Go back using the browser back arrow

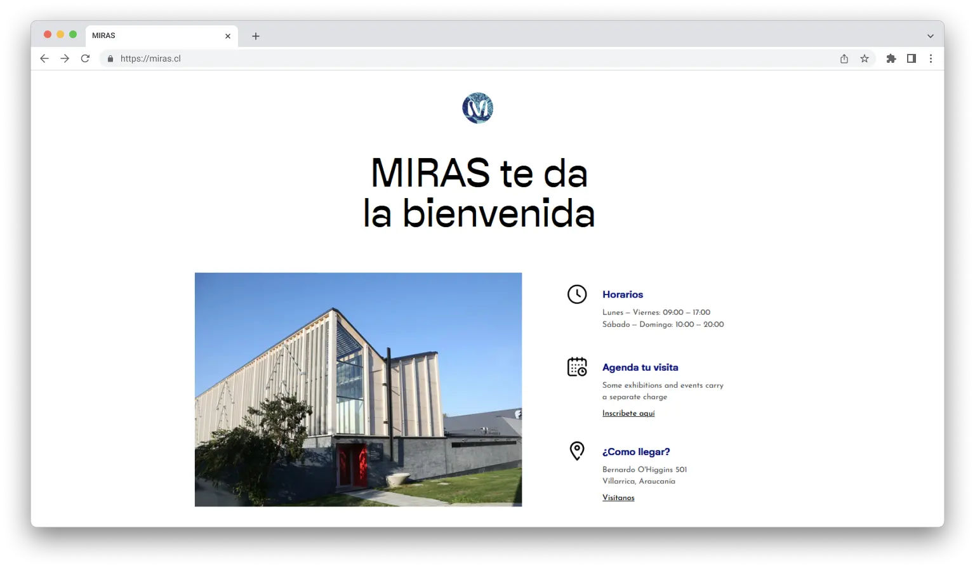[x=44, y=58]
